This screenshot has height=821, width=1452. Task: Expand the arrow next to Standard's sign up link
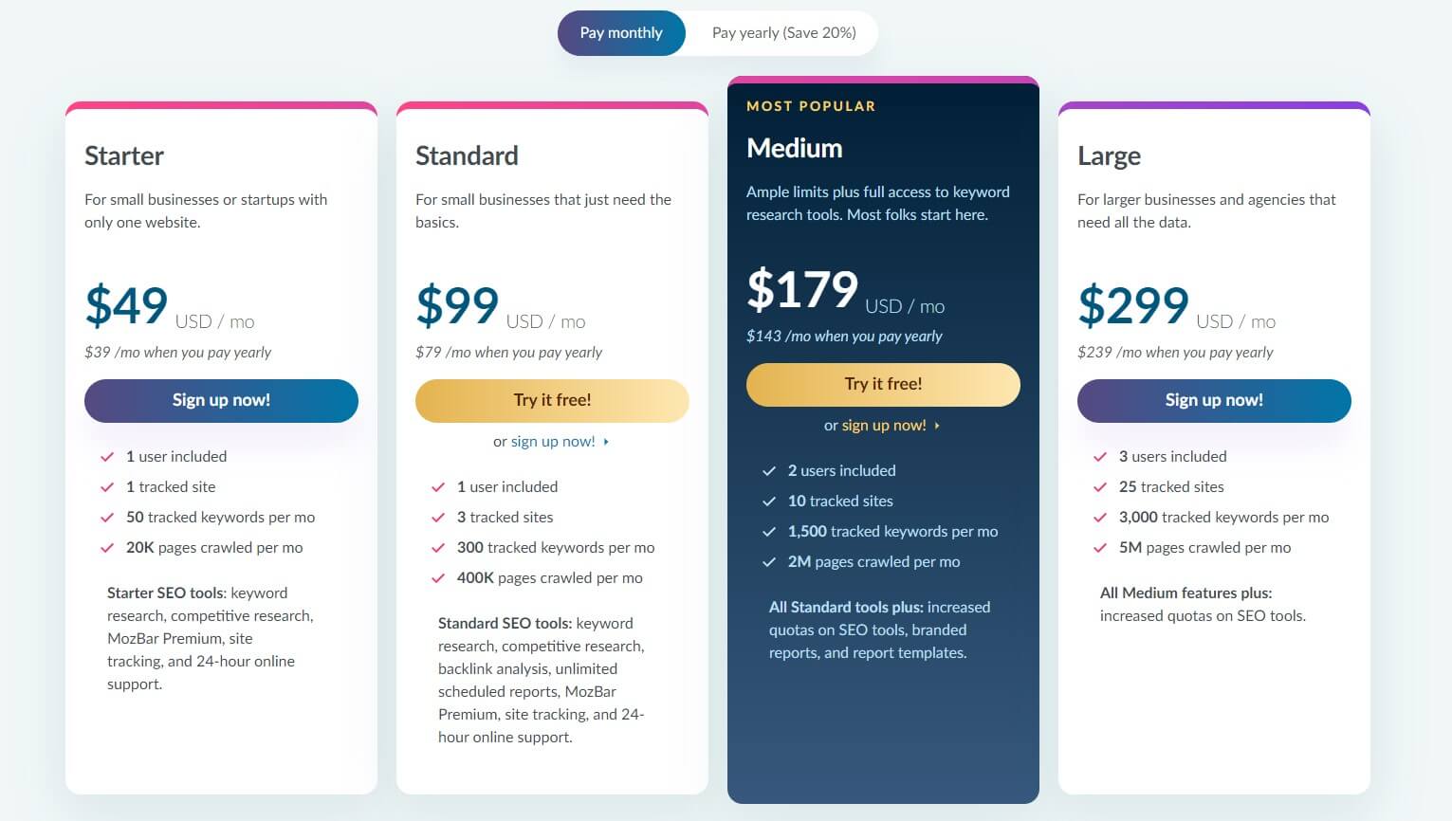point(604,441)
